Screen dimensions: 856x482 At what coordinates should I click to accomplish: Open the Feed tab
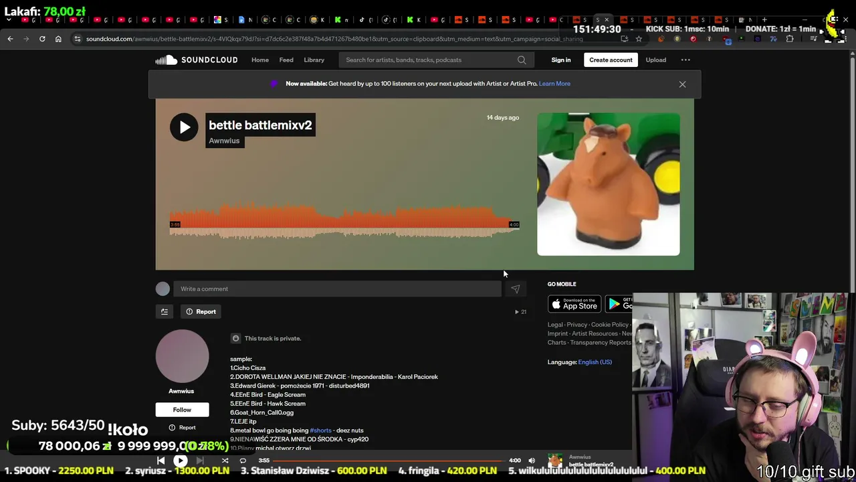tap(286, 60)
